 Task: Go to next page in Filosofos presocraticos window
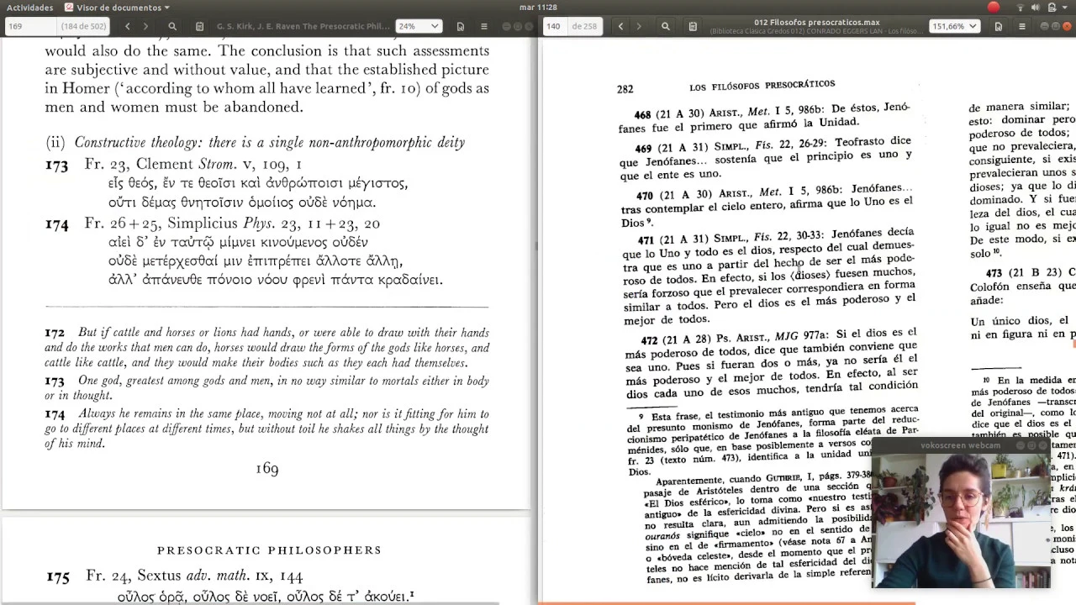coord(638,26)
